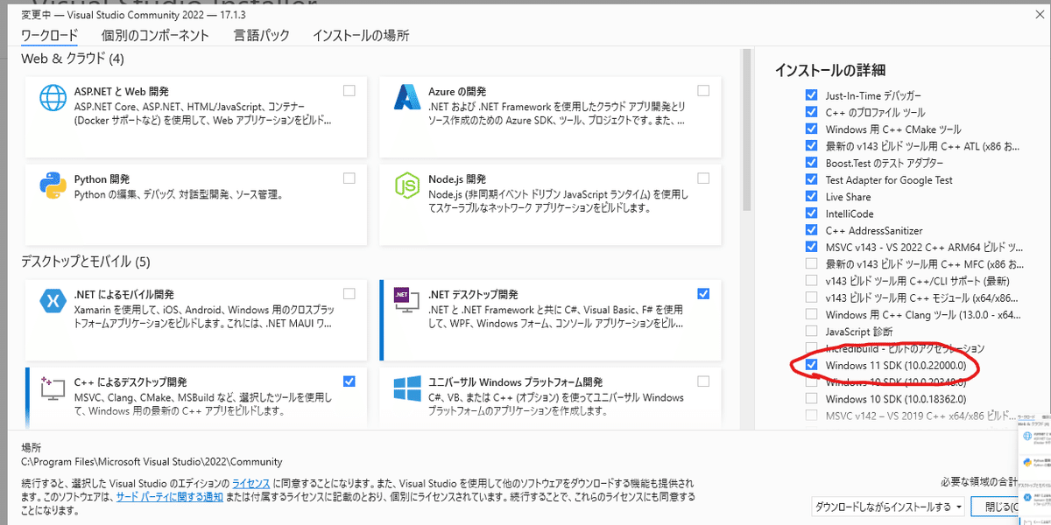Enable the ASP.NET と Web 開発 workload checkbox
The width and height of the screenshot is (1051, 525).
(x=349, y=90)
